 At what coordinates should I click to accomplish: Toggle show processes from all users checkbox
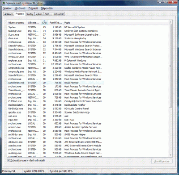click(x=9, y=160)
